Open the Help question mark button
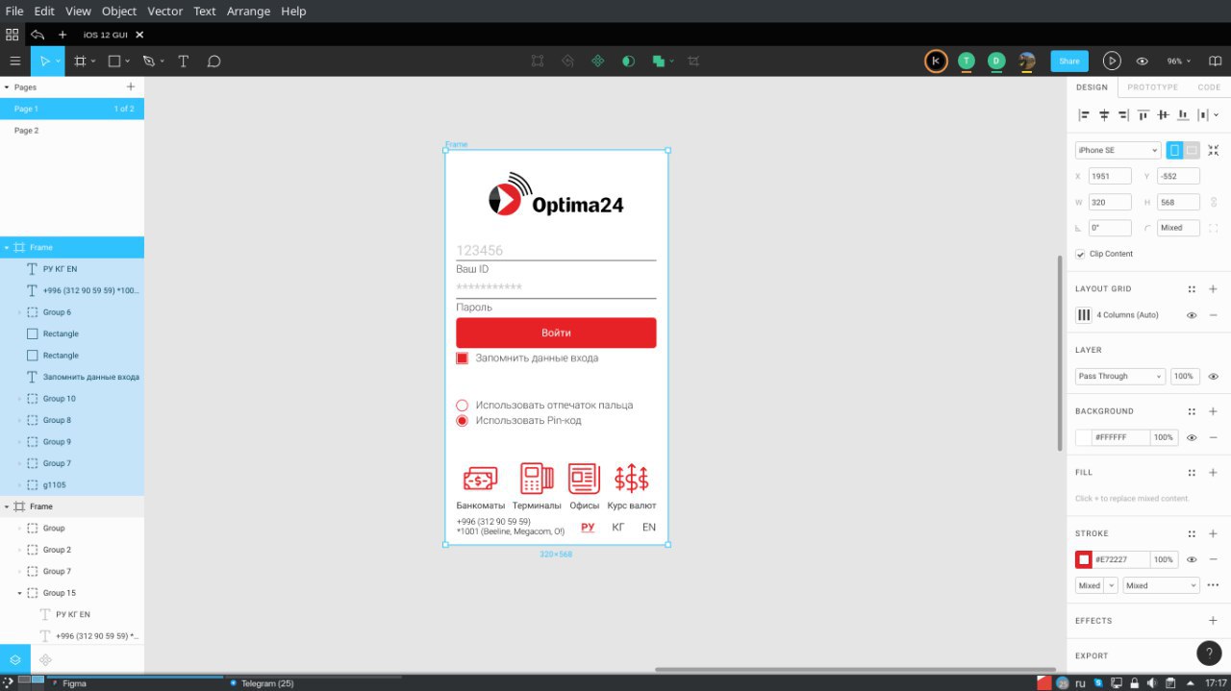Image resolution: width=1231 pixels, height=691 pixels. (1209, 653)
